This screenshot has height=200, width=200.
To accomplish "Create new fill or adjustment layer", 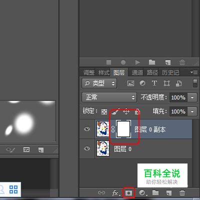I will [143, 193].
